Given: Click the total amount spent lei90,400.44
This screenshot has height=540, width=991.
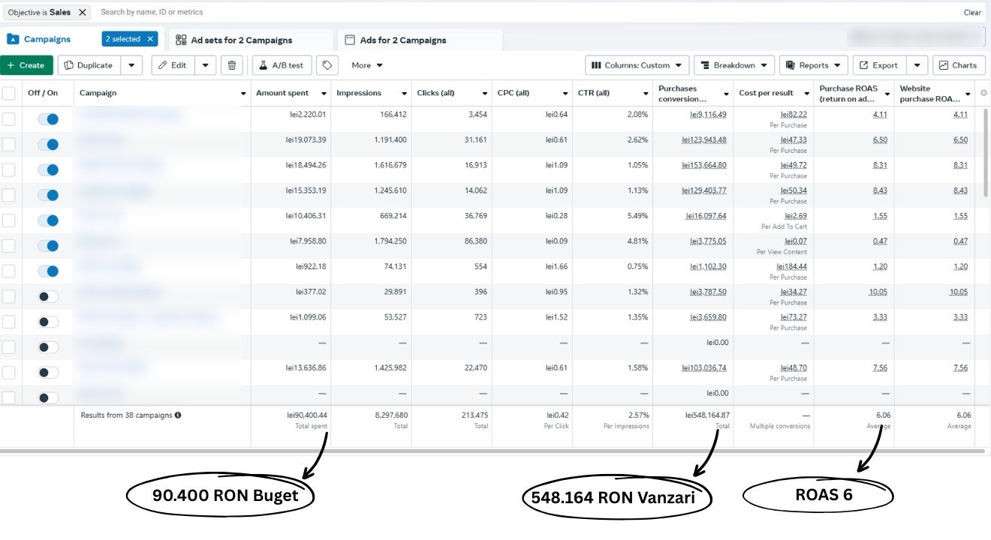Looking at the screenshot, I should pyautogui.click(x=307, y=415).
